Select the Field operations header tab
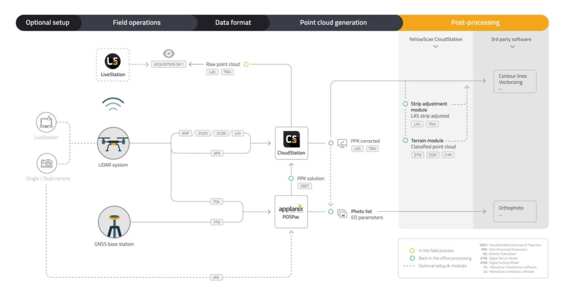The width and height of the screenshot is (564, 302). coord(137,23)
